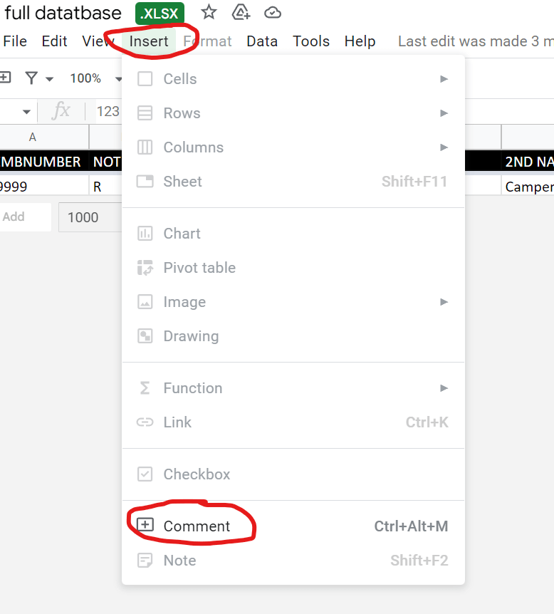Check the cloud save status icon
The height and width of the screenshot is (614, 554).
(x=272, y=12)
